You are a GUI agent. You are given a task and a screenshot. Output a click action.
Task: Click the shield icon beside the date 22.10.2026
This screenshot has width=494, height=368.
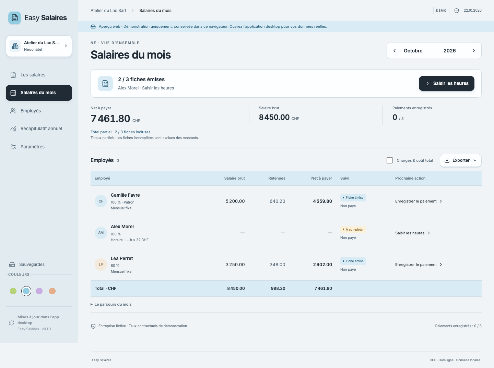tap(457, 11)
